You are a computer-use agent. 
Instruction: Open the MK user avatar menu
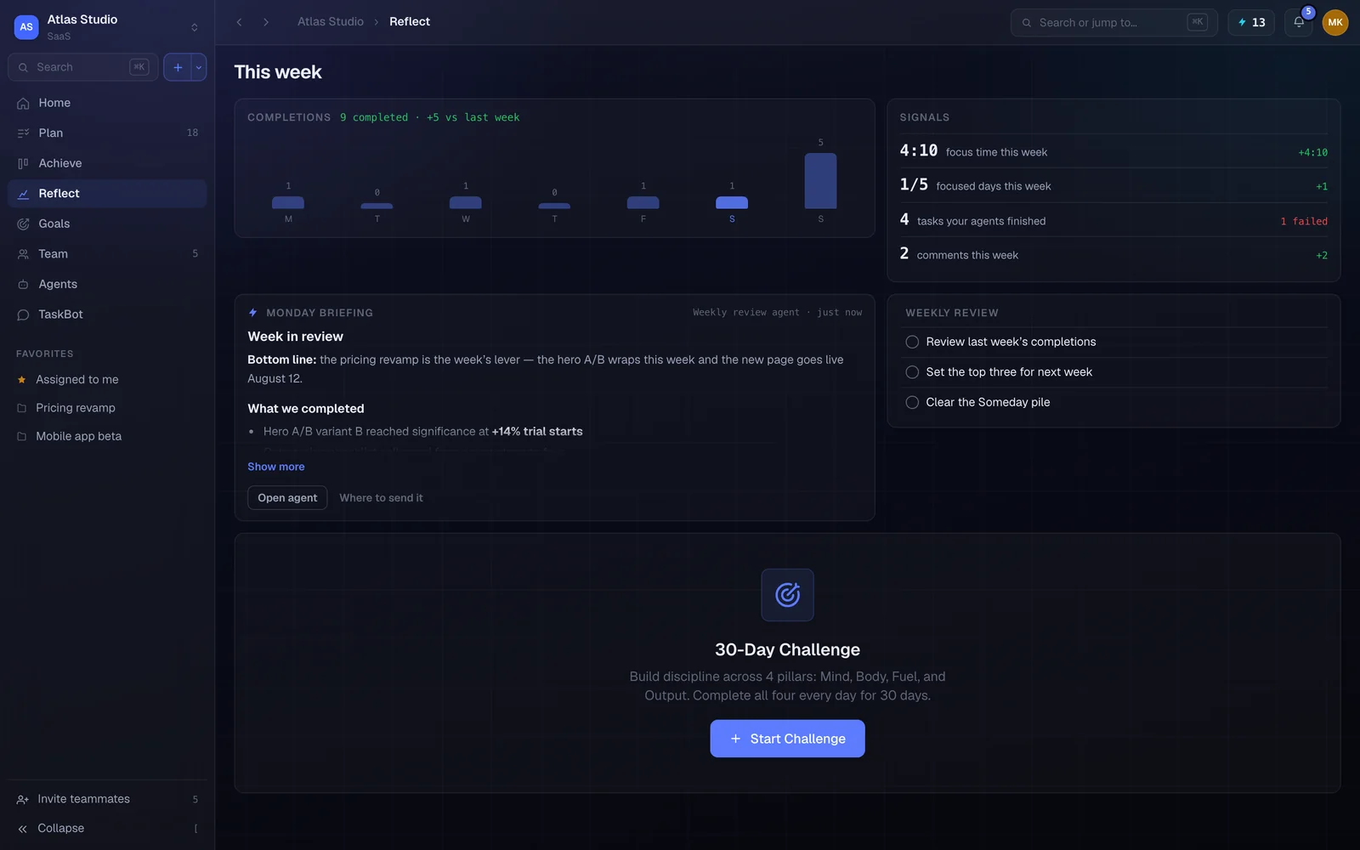click(x=1335, y=23)
